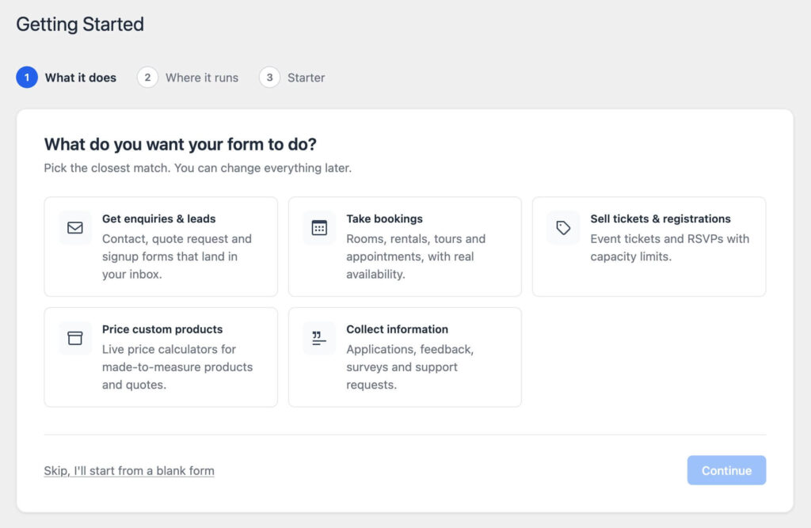811x528 pixels.
Task: Click the quote-lines icon for Collect information
Action: coord(319,338)
